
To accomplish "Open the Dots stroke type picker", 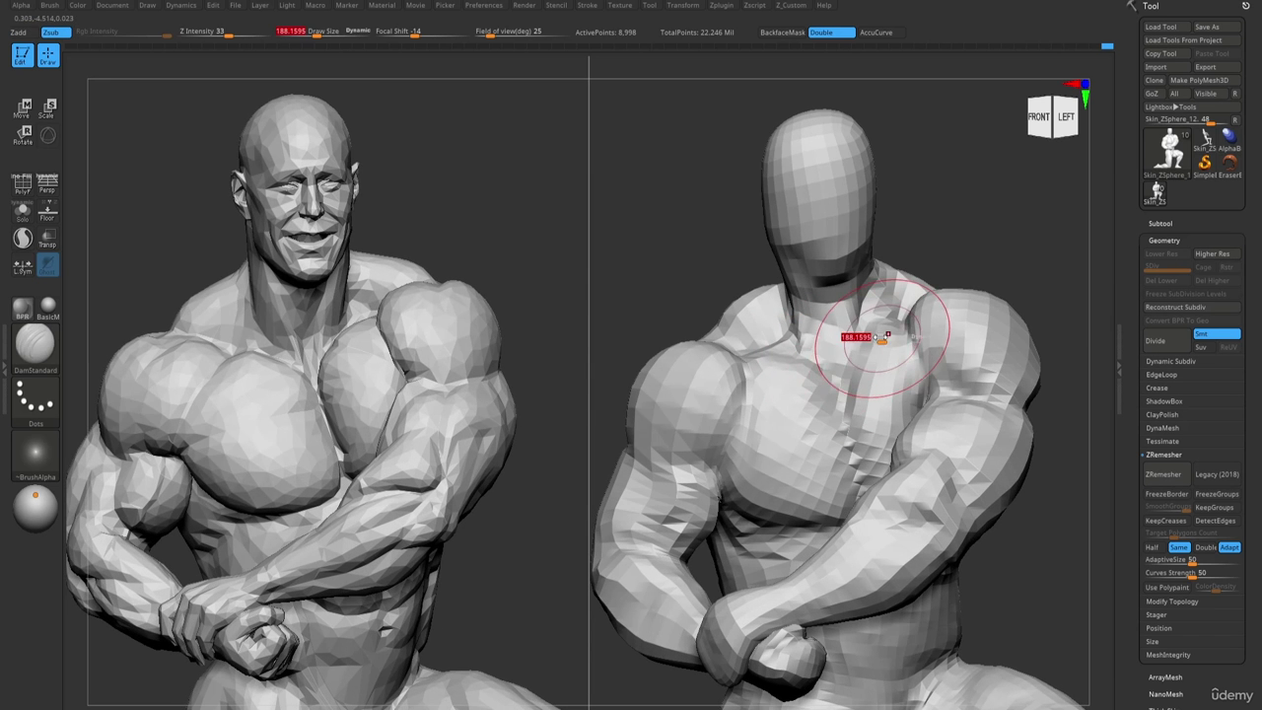I will tap(35, 402).
